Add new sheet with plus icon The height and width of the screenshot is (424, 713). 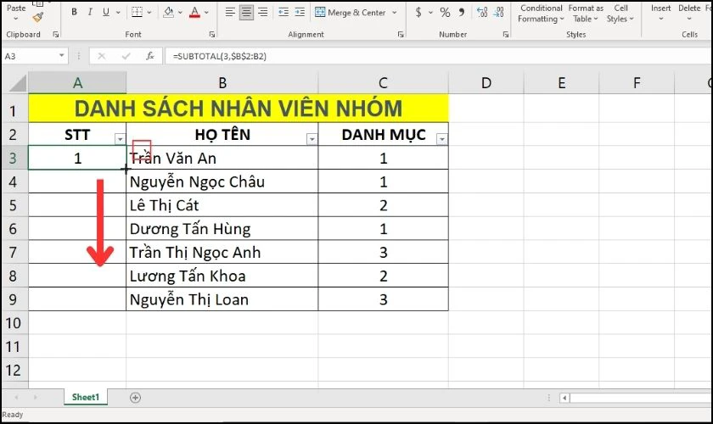pyautogui.click(x=135, y=398)
